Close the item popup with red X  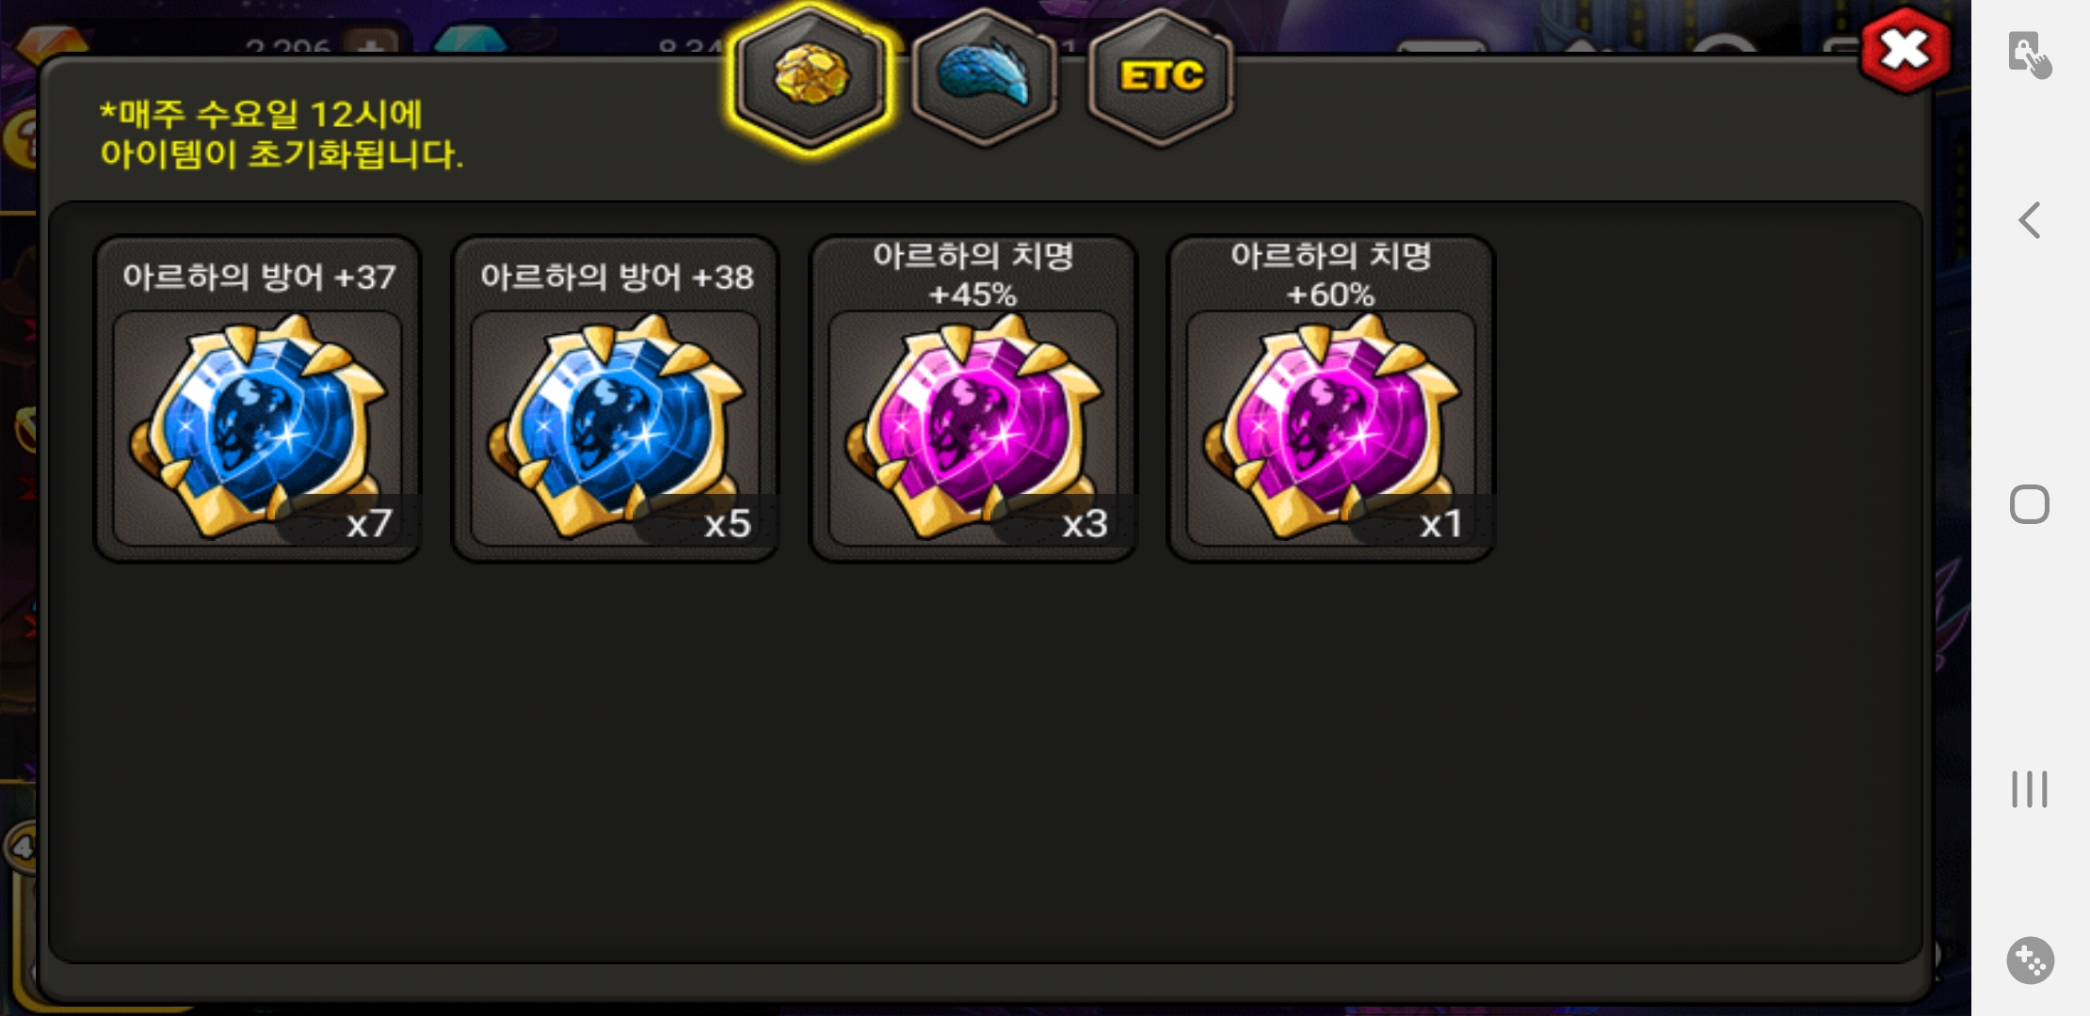pyautogui.click(x=1905, y=50)
